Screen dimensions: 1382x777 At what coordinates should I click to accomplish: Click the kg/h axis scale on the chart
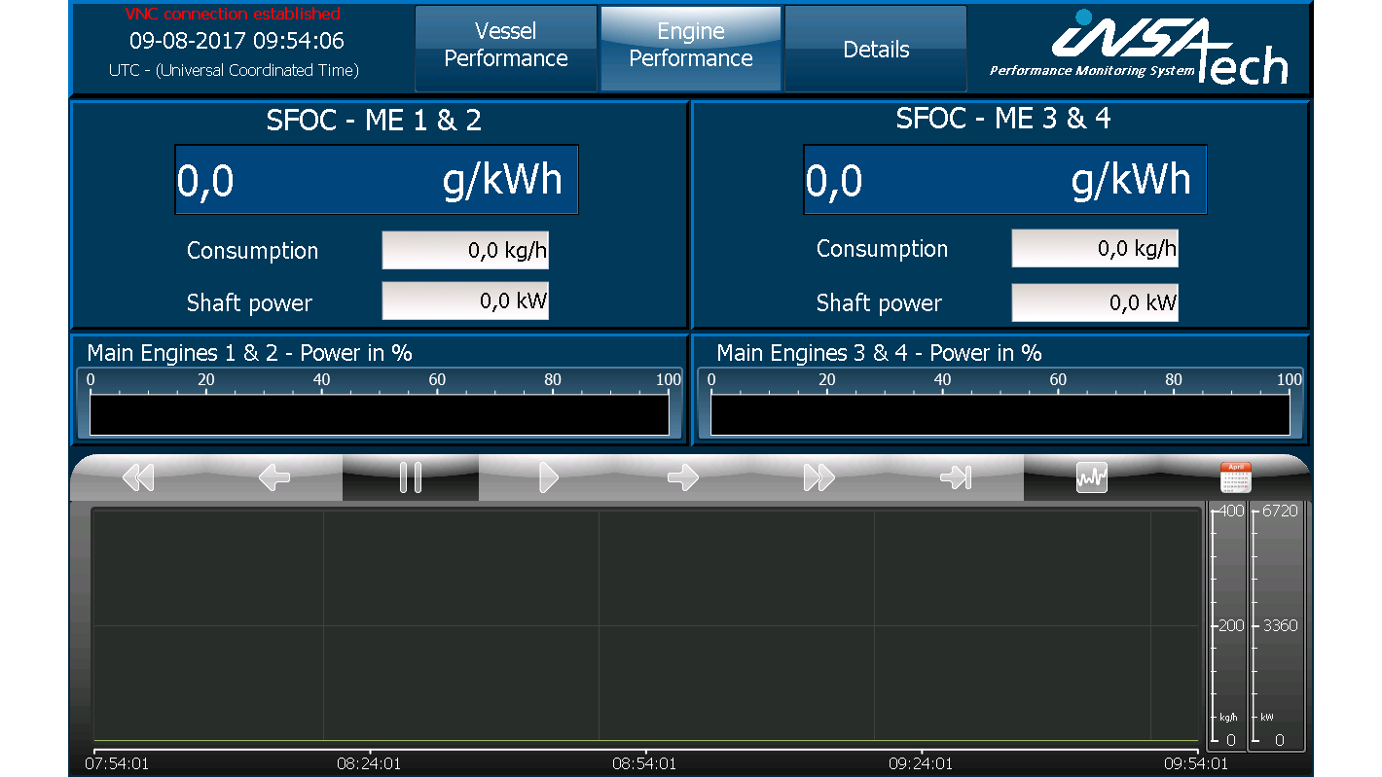point(1227,625)
